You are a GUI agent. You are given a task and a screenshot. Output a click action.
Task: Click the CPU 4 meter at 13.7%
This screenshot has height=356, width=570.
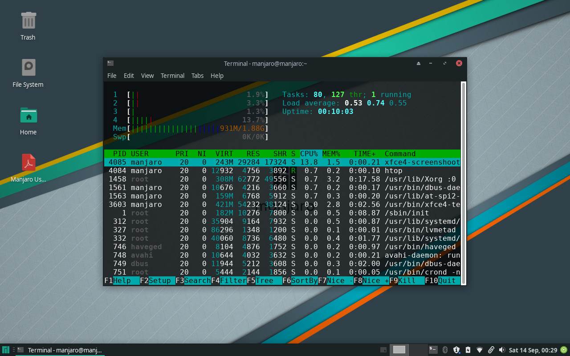pyautogui.click(x=191, y=120)
